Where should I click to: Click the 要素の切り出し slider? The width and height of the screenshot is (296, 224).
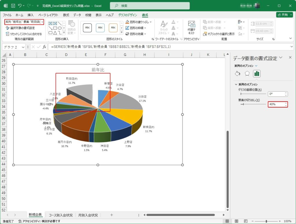(253, 104)
